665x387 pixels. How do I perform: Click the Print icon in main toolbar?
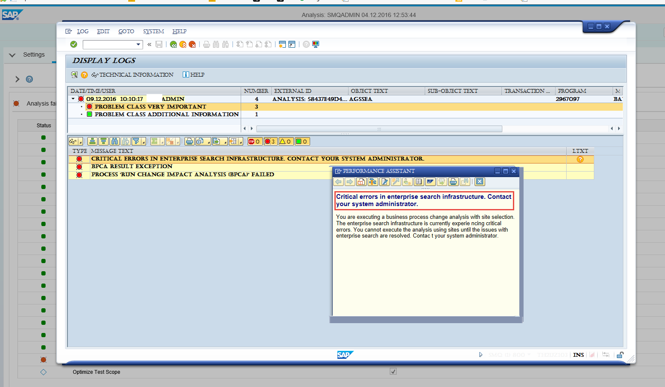click(207, 44)
